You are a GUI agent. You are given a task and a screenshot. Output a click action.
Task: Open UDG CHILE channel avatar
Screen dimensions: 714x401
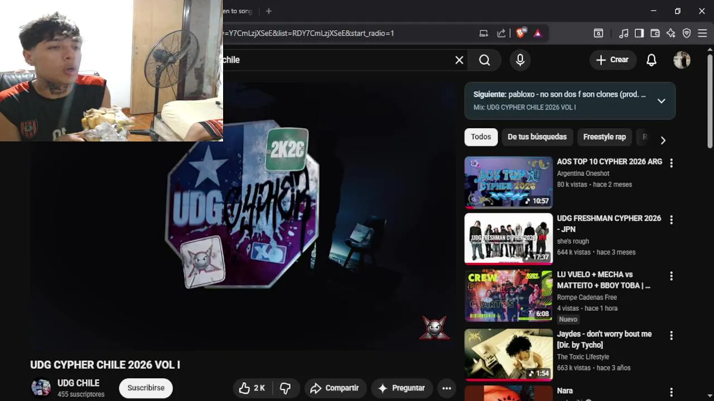pos(41,388)
